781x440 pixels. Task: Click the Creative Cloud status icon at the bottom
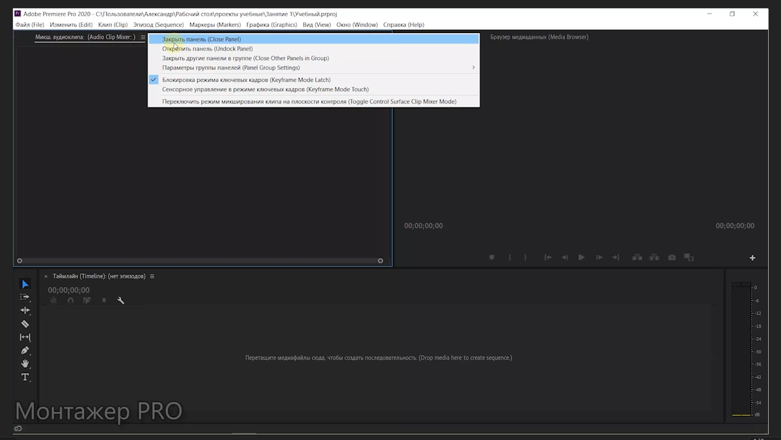(18, 428)
